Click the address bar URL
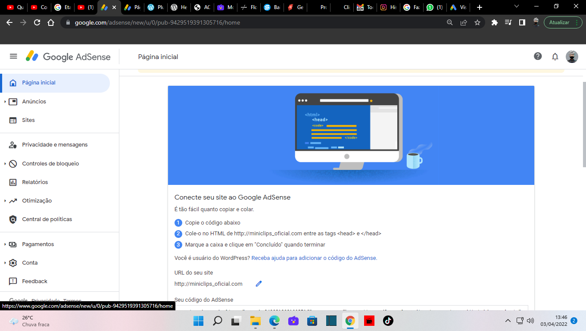Viewport: 586px width, 331px height. tap(157, 22)
